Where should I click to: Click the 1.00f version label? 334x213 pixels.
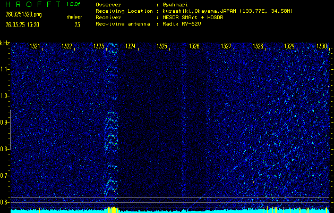(74, 4)
